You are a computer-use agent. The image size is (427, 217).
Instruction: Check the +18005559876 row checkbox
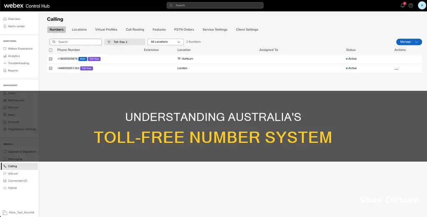(x=50, y=59)
